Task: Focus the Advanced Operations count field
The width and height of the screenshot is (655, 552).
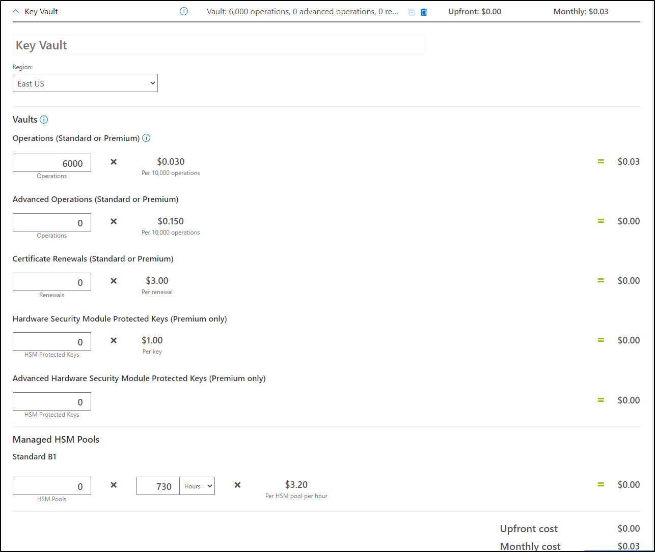Action: (52, 222)
